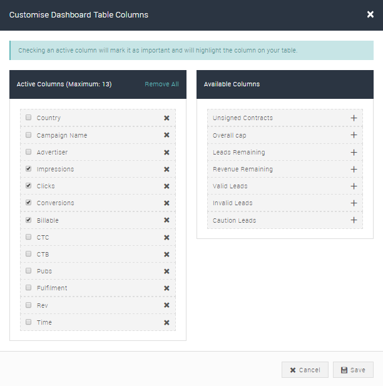Add the Overall cap column
The width and height of the screenshot is (383, 386).
(354, 135)
